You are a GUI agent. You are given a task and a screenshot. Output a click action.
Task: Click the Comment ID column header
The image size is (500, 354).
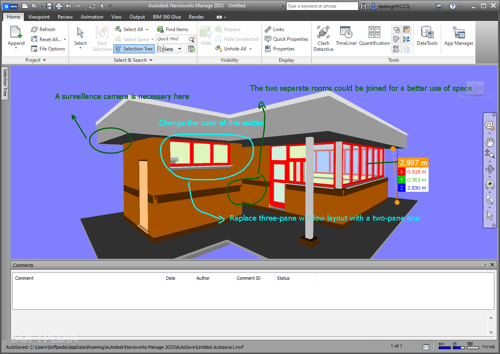(x=254, y=278)
